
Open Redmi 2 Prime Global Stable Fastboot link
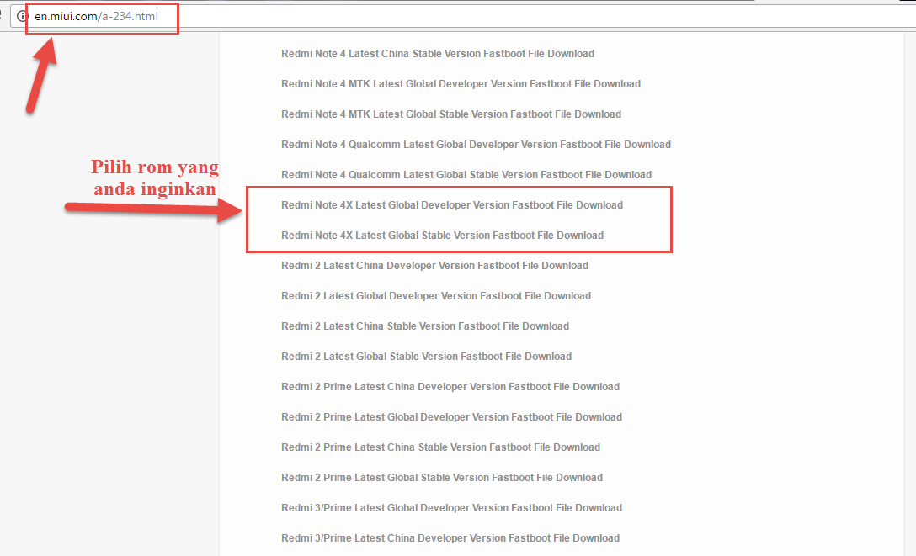[442, 479]
